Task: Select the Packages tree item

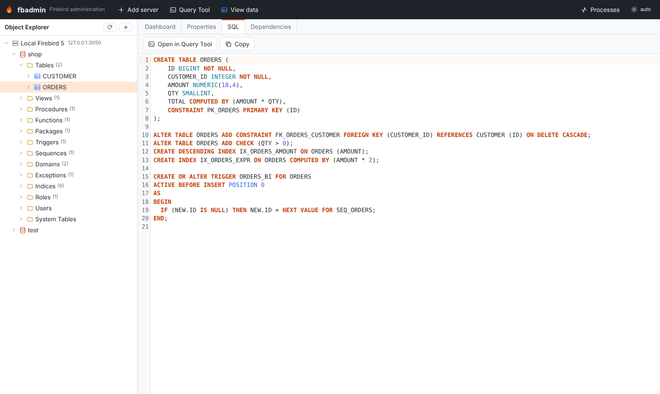Action: pyautogui.click(x=68, y=131)
